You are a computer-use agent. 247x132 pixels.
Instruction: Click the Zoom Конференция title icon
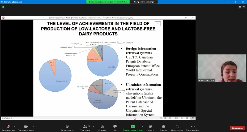click(x=2, y=2)
